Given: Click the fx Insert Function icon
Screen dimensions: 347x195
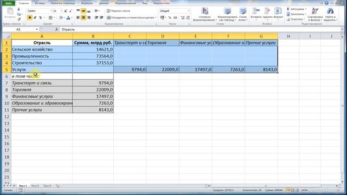Looking at the screenshot, I should 56,29.
